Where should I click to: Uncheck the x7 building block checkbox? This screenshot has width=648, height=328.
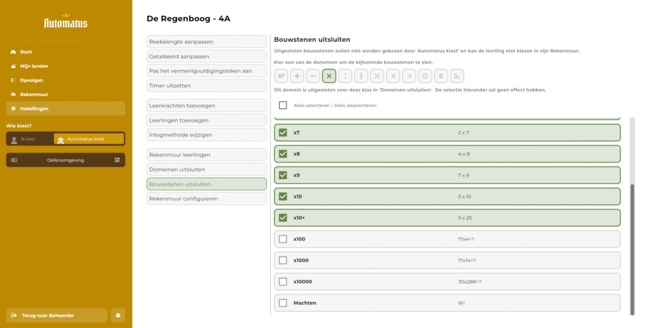click(x=283, y=133)
